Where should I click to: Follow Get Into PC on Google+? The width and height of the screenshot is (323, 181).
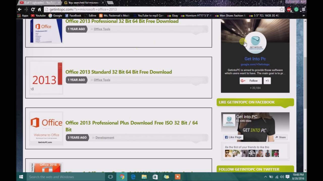pos(251,81)
